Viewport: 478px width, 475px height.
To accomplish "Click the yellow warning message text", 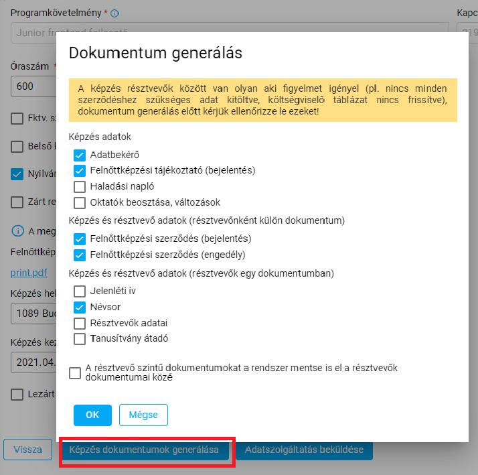I will [x=262, y=100].
